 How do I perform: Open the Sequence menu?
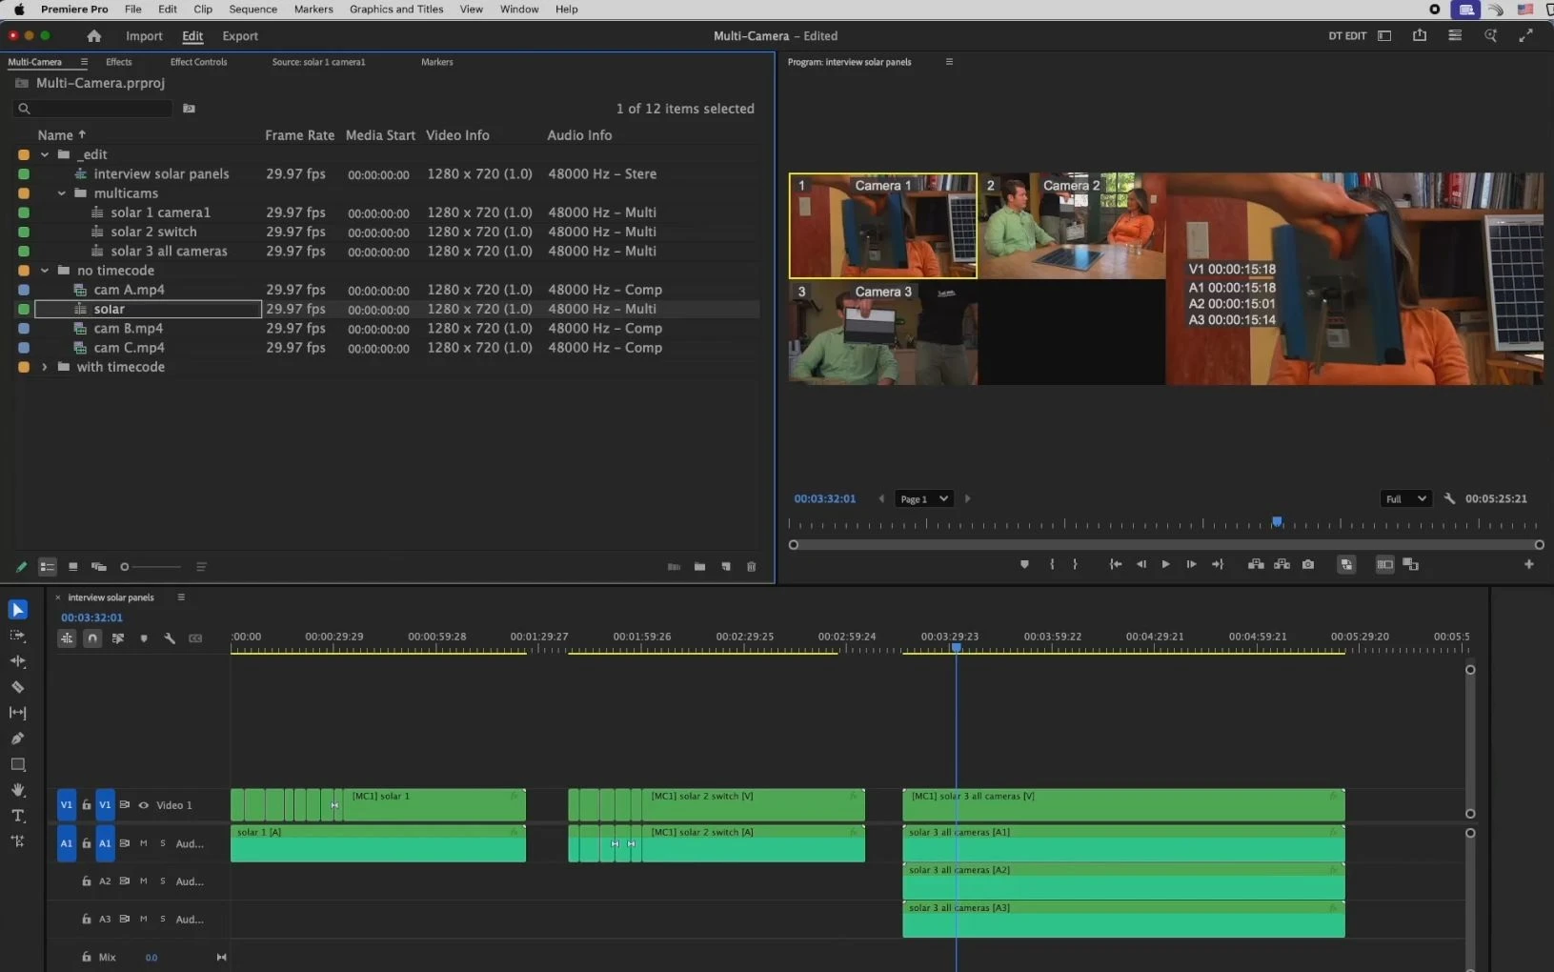click(252, 10)
